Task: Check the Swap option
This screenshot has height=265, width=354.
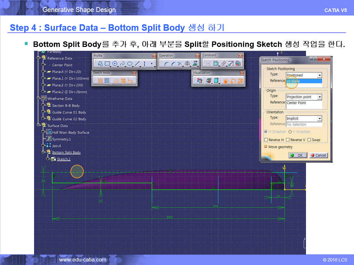Action: click(x=309, y=140)
